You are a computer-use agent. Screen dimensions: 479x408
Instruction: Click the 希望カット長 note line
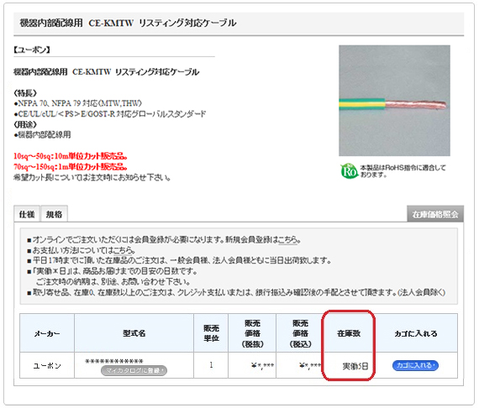pyautogui.click(x=92, y=177)
